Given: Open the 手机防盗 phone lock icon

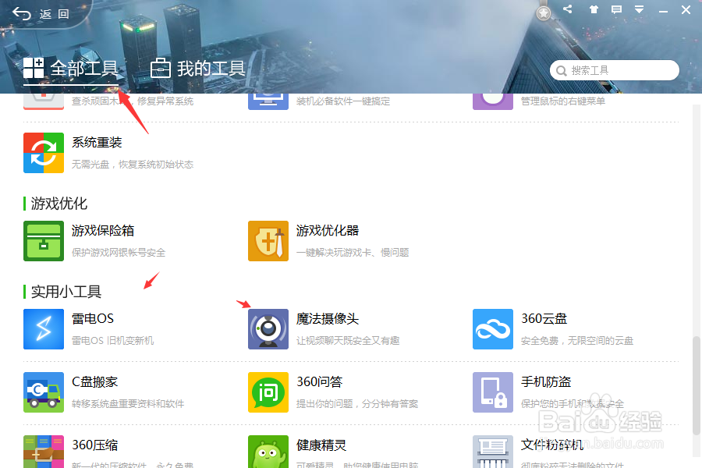Looking at the screenshot, I should click(493, 392).
